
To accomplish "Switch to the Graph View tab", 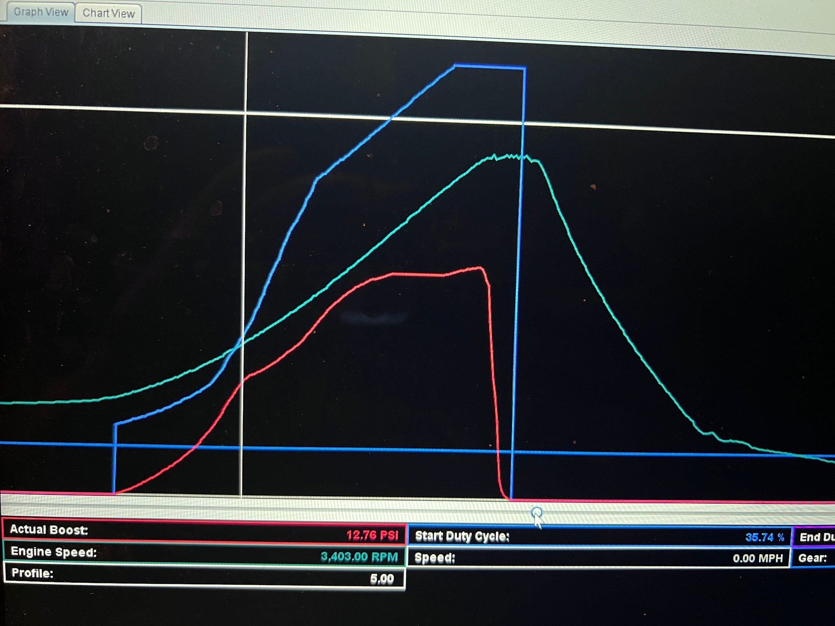I will [x=40, y=12].
